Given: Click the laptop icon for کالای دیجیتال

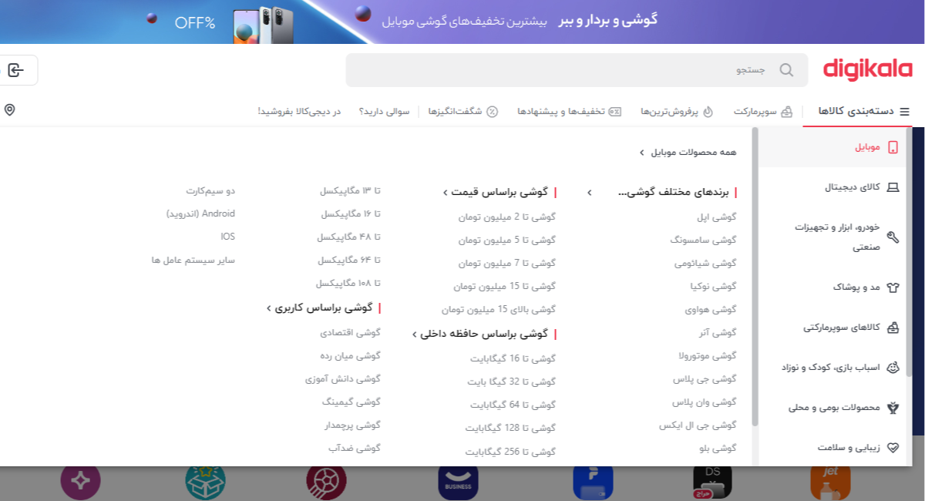Looking at the screenshot, I should pos(893,187).
